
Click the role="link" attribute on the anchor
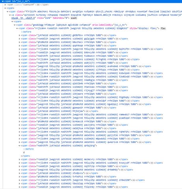44,18
